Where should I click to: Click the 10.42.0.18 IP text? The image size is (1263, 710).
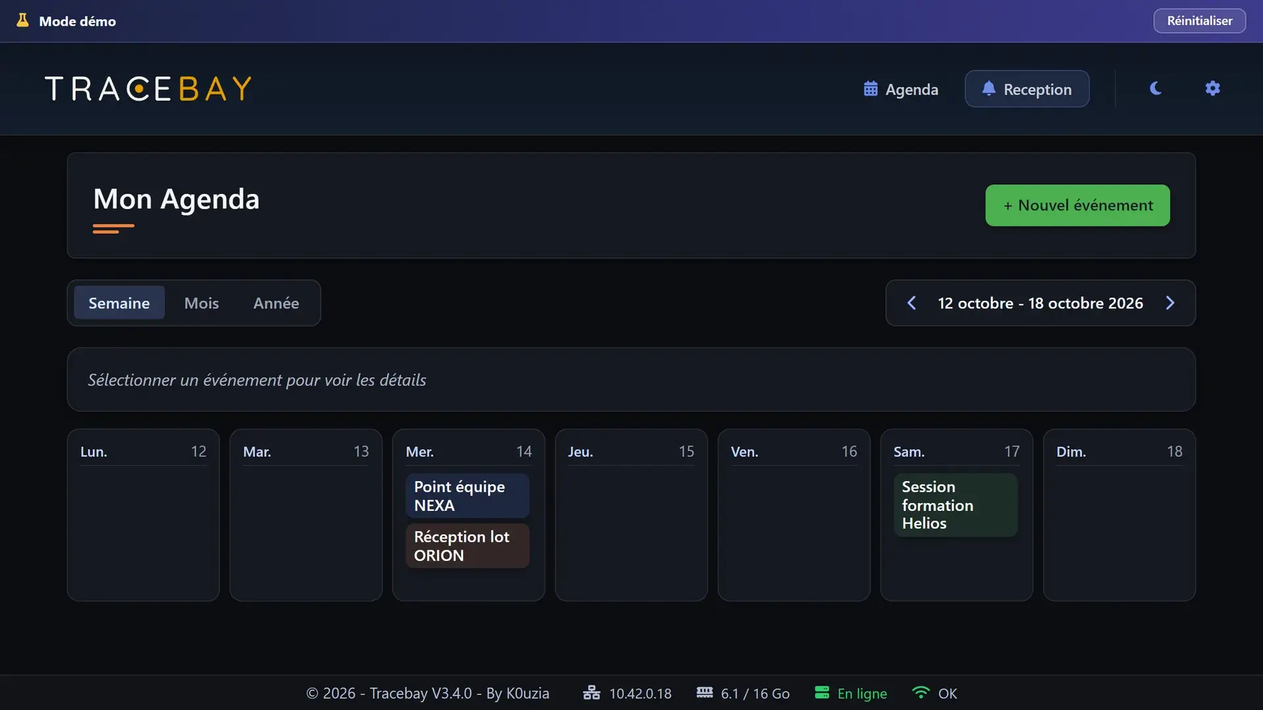pos(640,694)
